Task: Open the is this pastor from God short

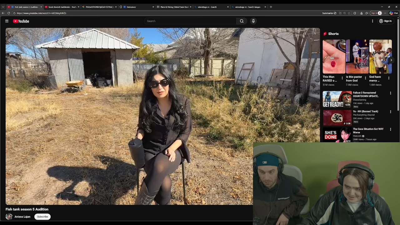Action: [357, 57]
